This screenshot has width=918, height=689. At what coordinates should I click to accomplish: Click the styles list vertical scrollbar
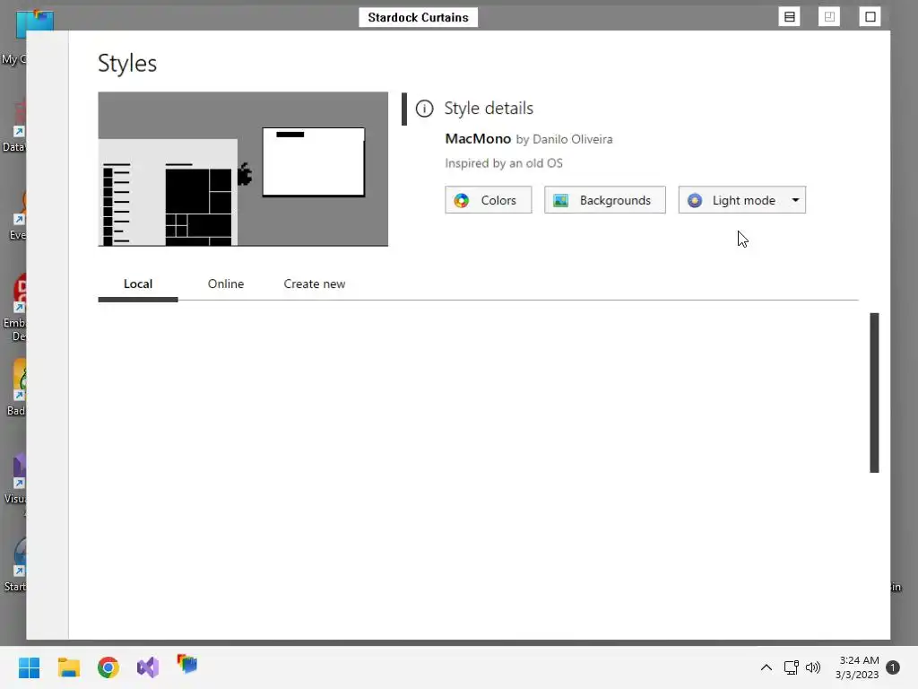point(874,393)
